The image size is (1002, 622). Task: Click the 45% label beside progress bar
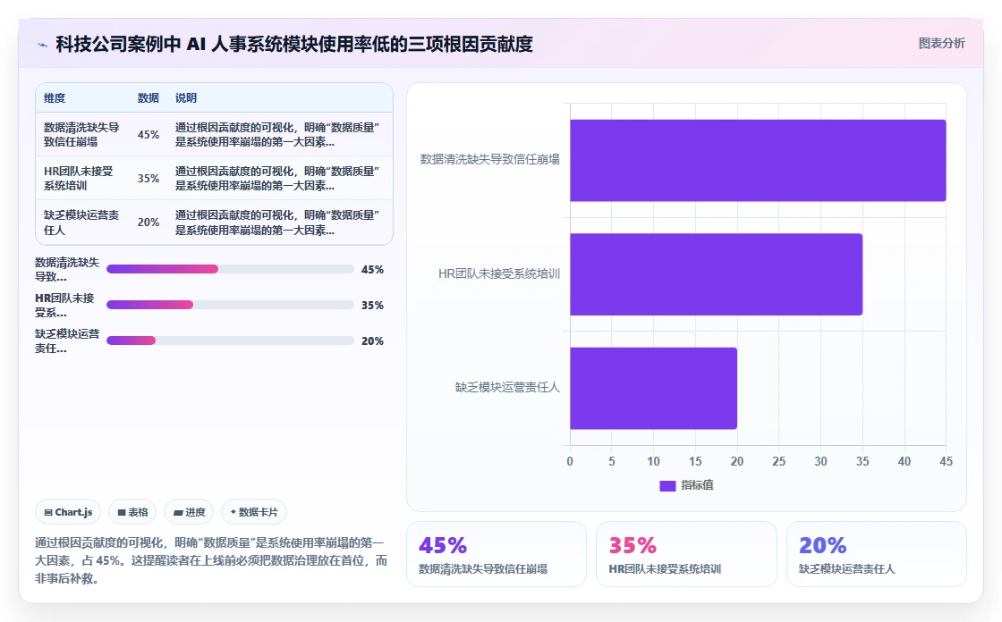372,270
